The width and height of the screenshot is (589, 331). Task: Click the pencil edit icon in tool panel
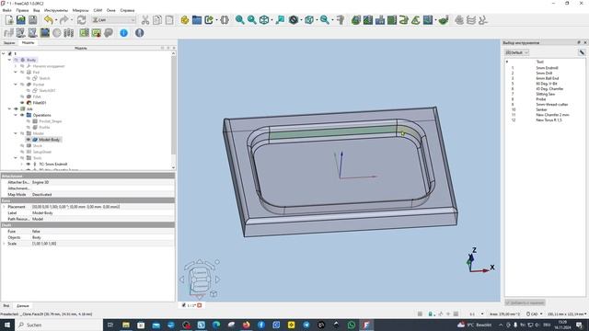[x=582, y=52]
